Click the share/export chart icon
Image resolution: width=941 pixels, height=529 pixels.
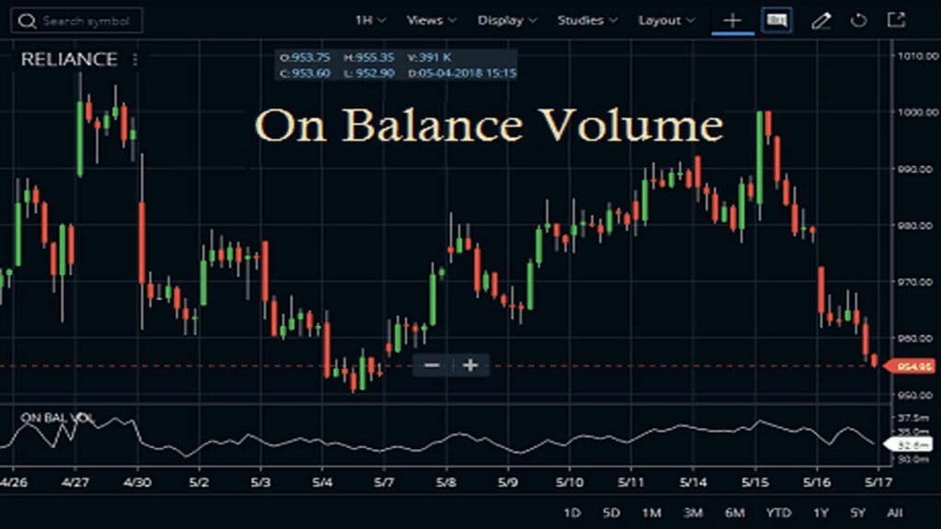[896, 20]
